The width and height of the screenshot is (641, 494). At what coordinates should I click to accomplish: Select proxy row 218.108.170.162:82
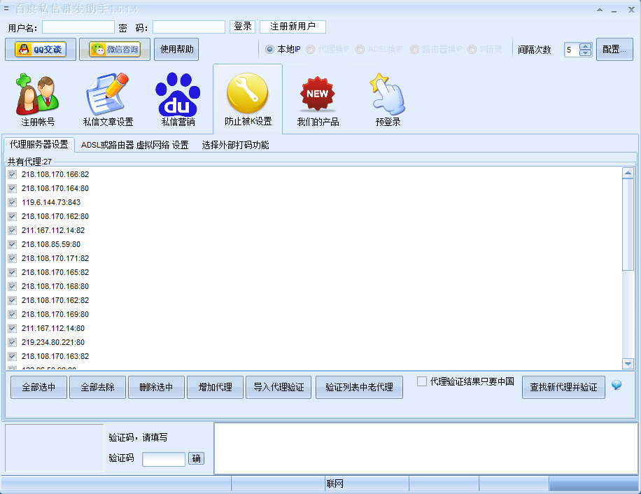tap(55, 300)
